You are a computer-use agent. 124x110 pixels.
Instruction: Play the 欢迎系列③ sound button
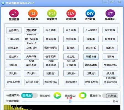tap(51, 82)
